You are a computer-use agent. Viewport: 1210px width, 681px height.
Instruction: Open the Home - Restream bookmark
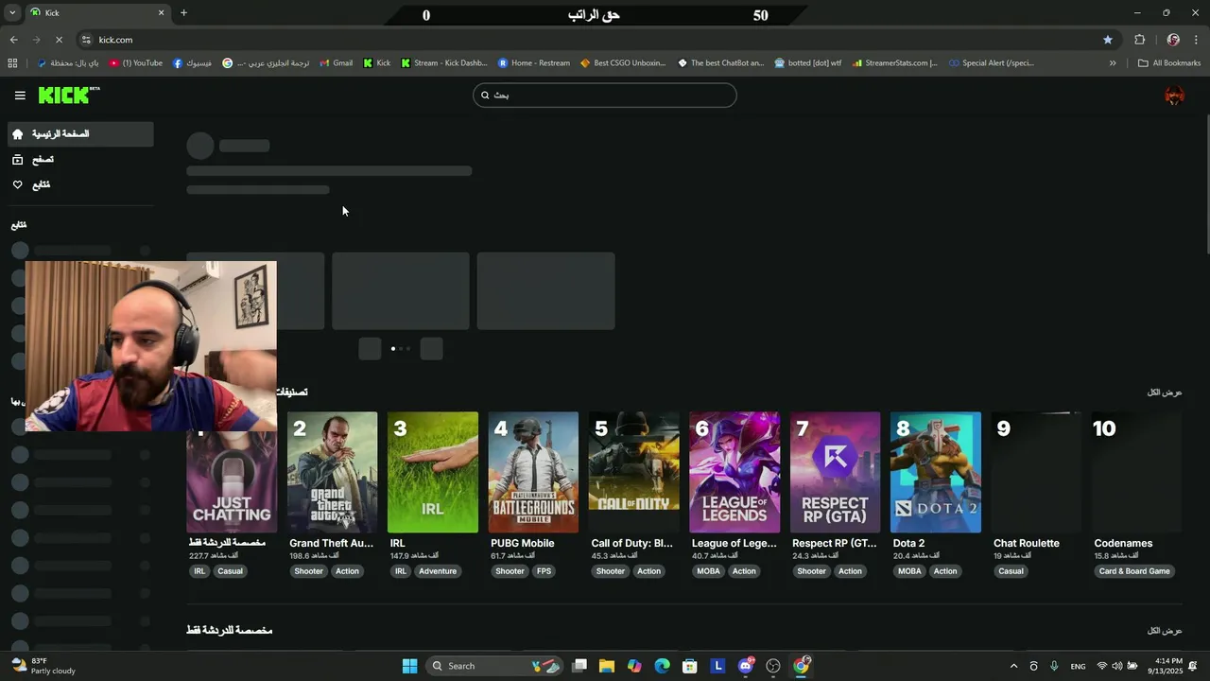coord(534,63)
